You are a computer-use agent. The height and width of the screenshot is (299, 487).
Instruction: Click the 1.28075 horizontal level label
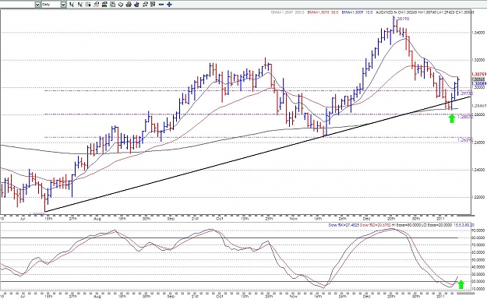pos(465,117)
